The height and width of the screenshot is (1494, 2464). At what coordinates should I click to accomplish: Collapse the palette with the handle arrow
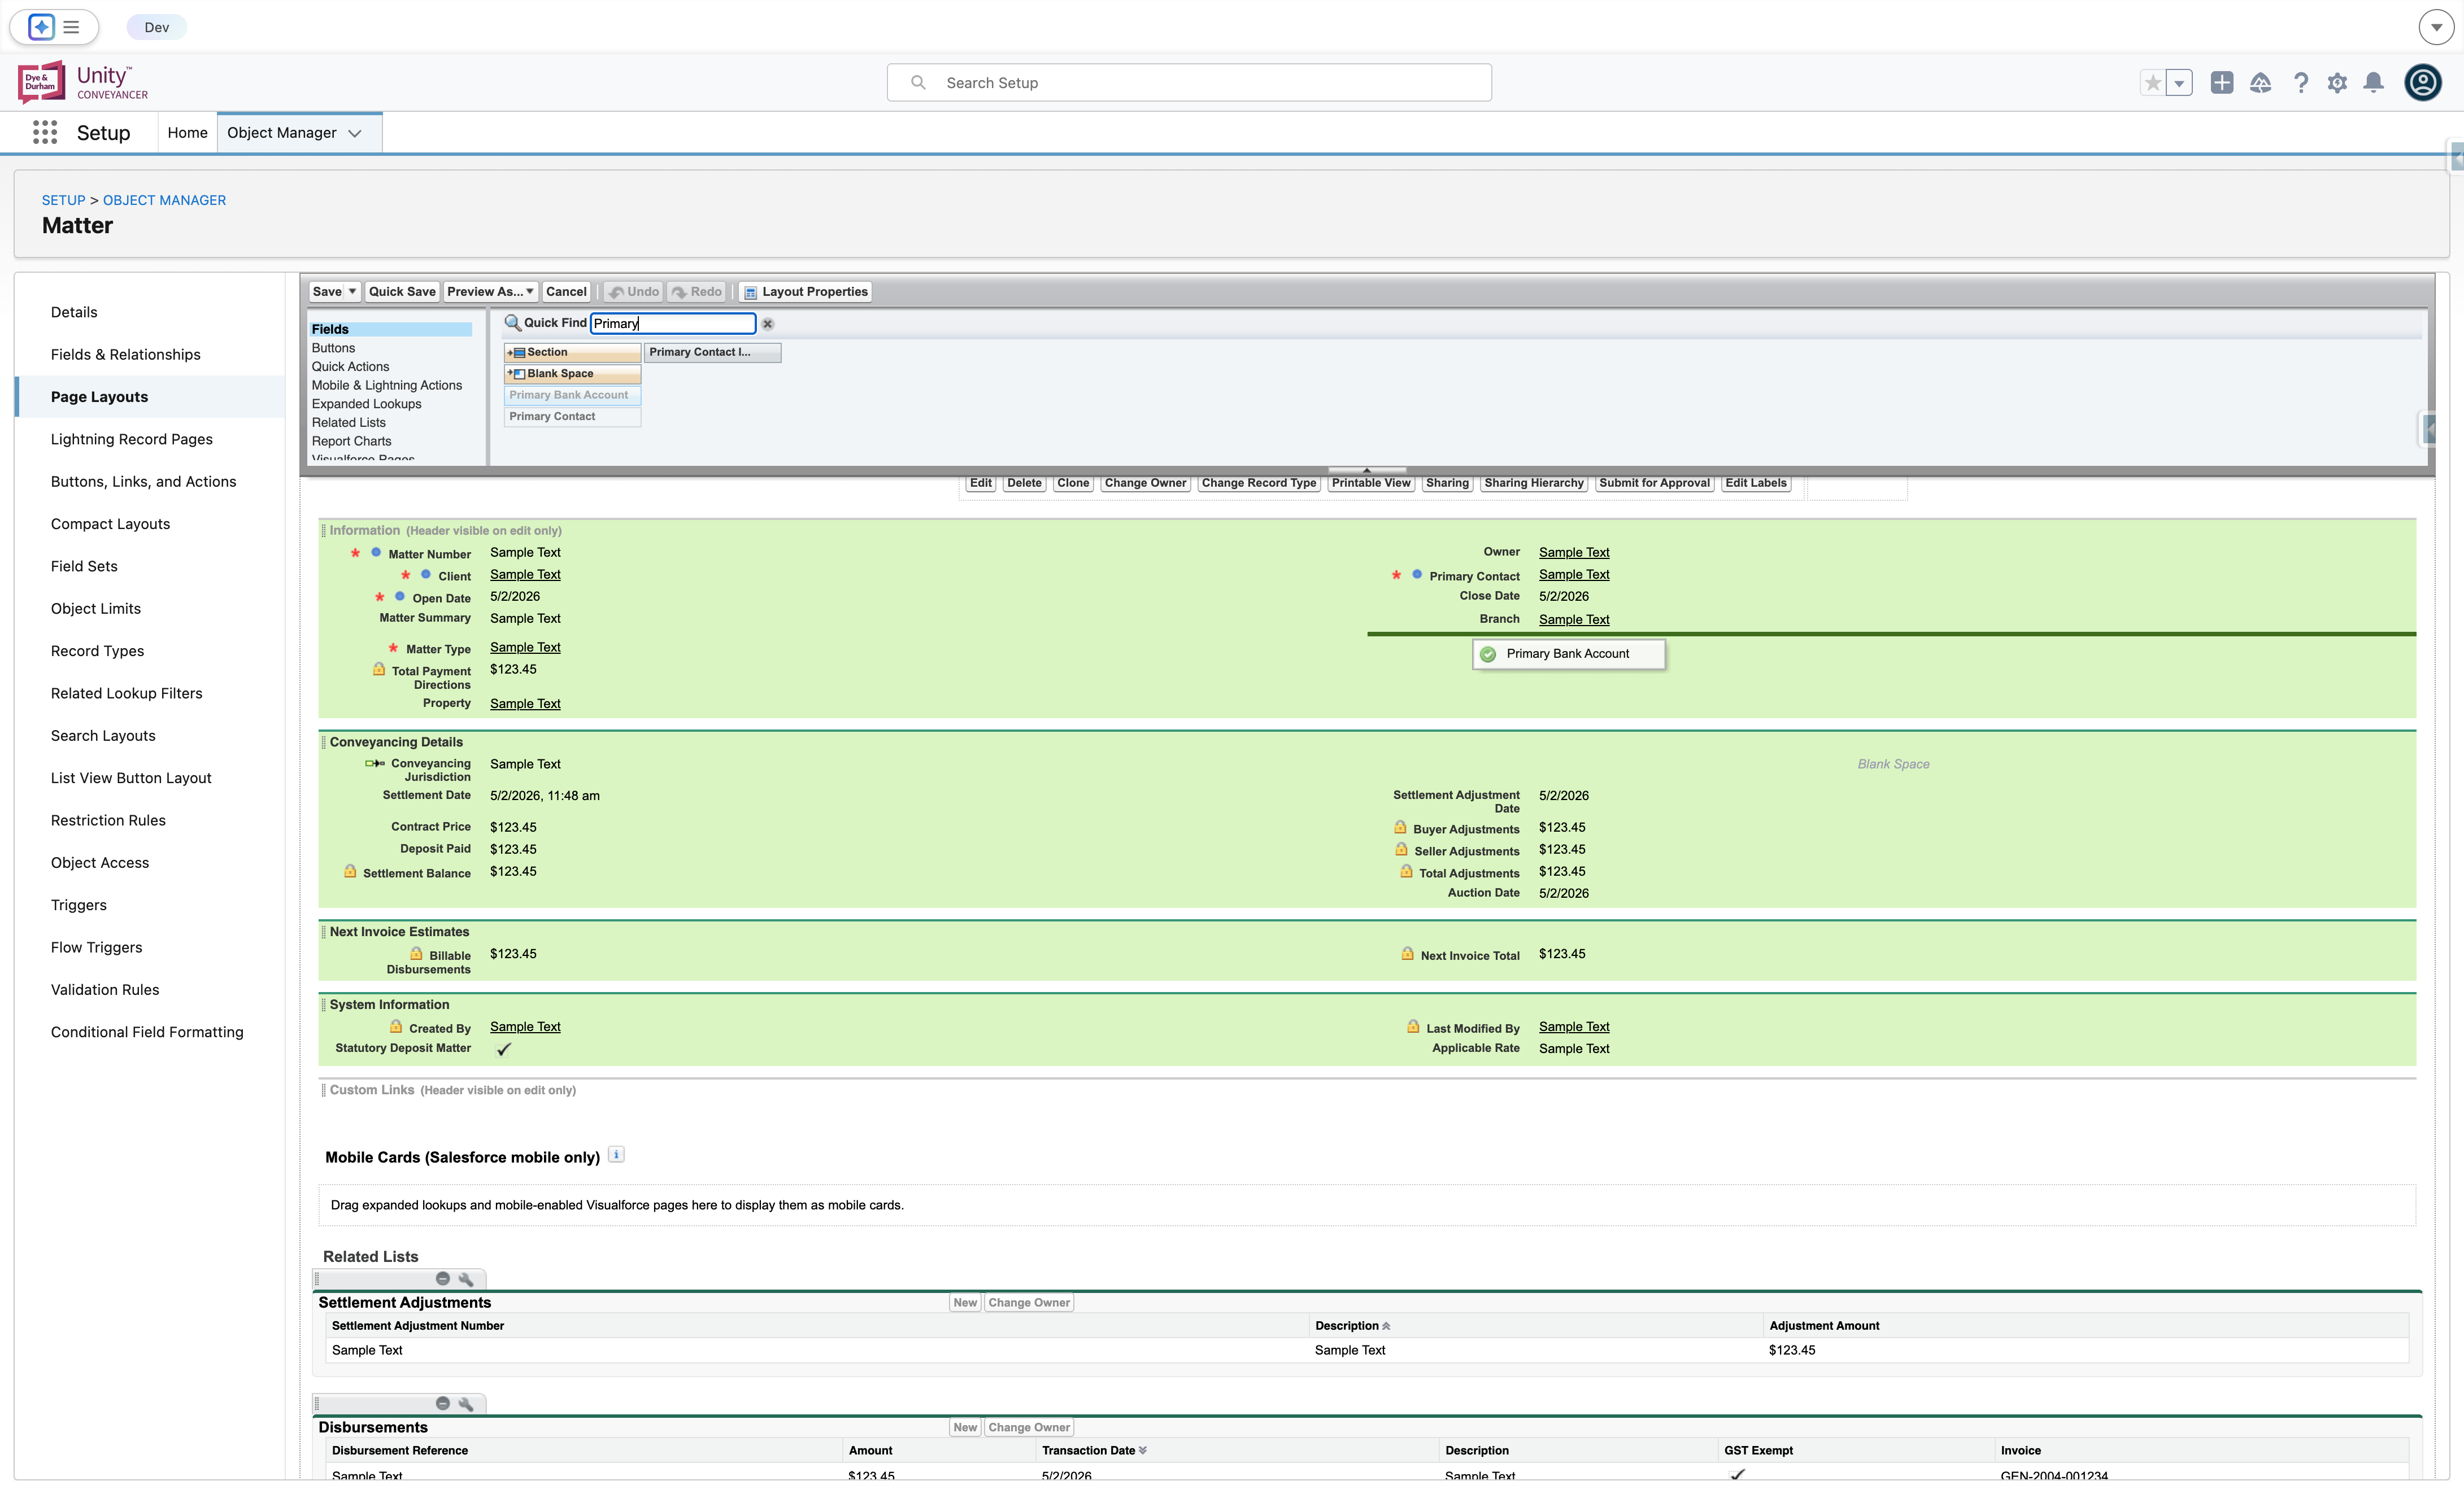pos(1366,470)
